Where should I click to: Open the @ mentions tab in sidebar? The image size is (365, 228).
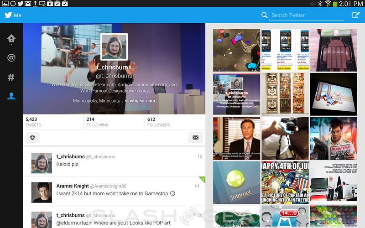pos(11,58)
